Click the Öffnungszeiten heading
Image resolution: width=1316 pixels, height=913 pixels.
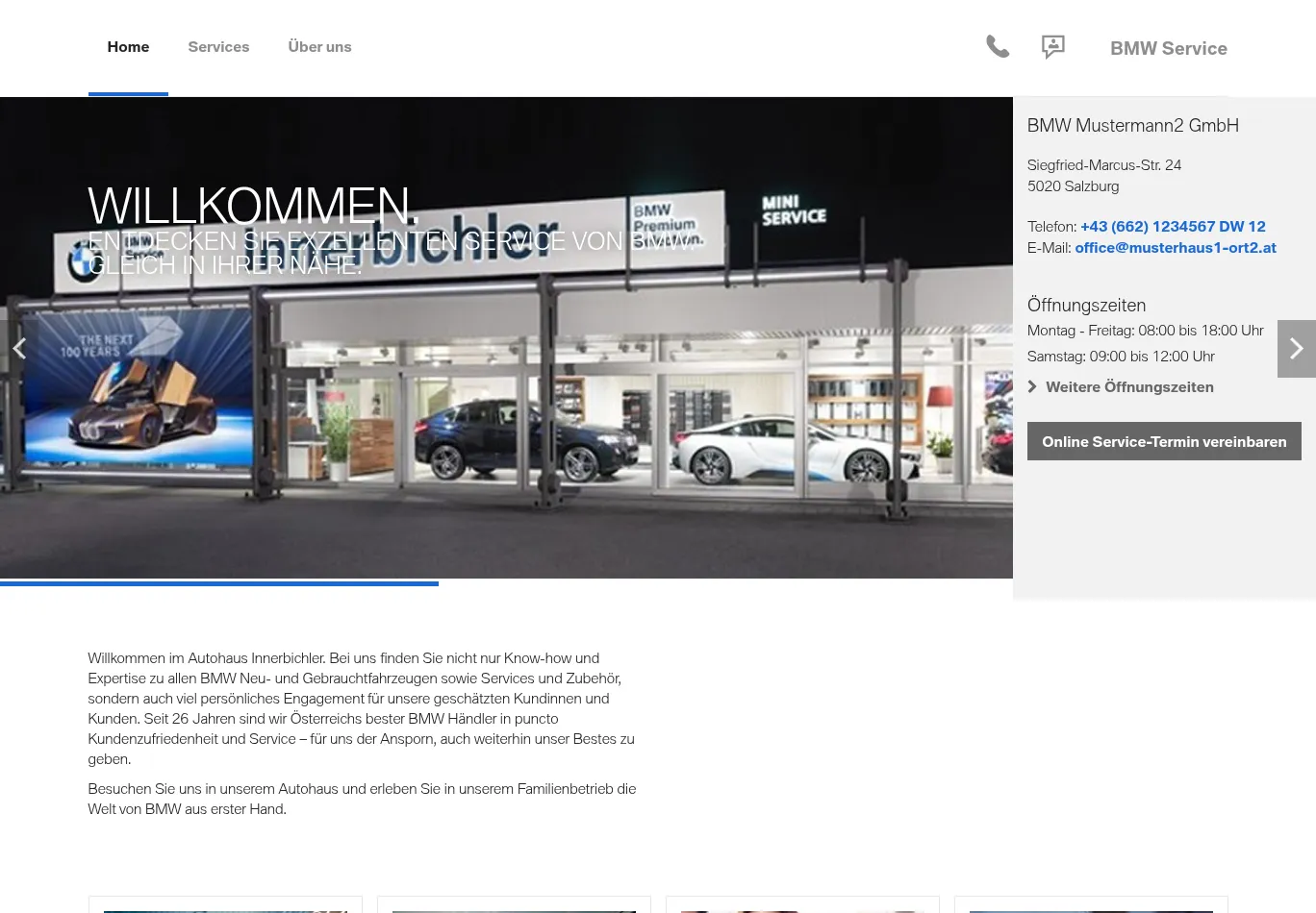tap(1086, 305)
